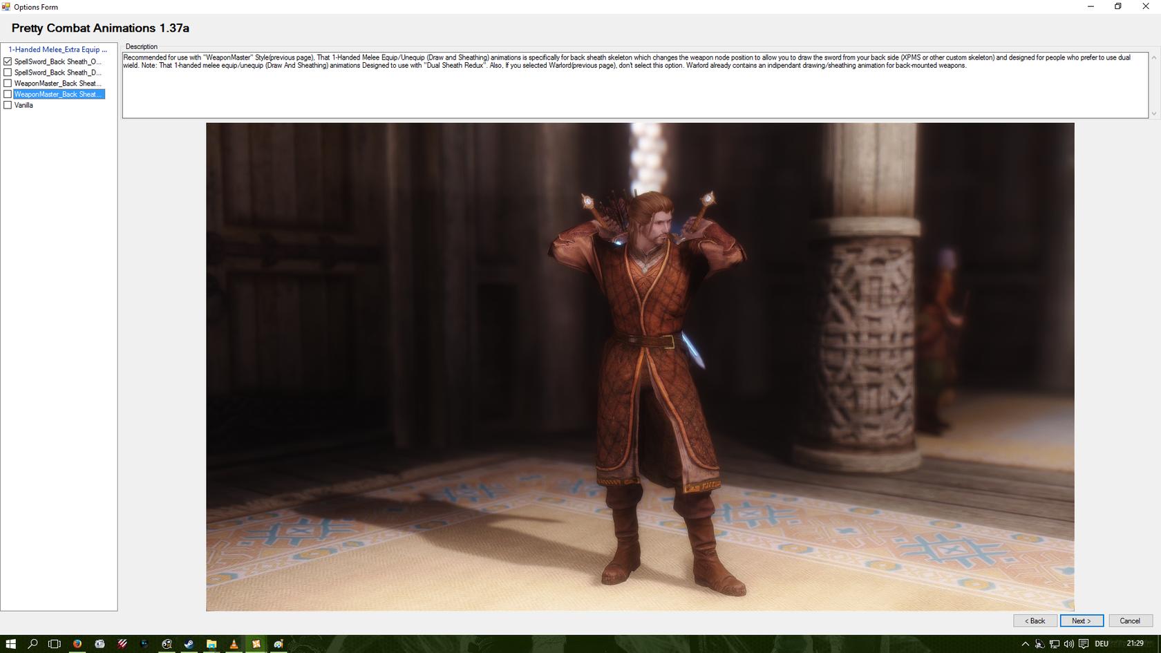This screenshot has width=1161, height=653.
Task: Open the network tray icon
Action: pyautogui.click(x=1054, y=644)
